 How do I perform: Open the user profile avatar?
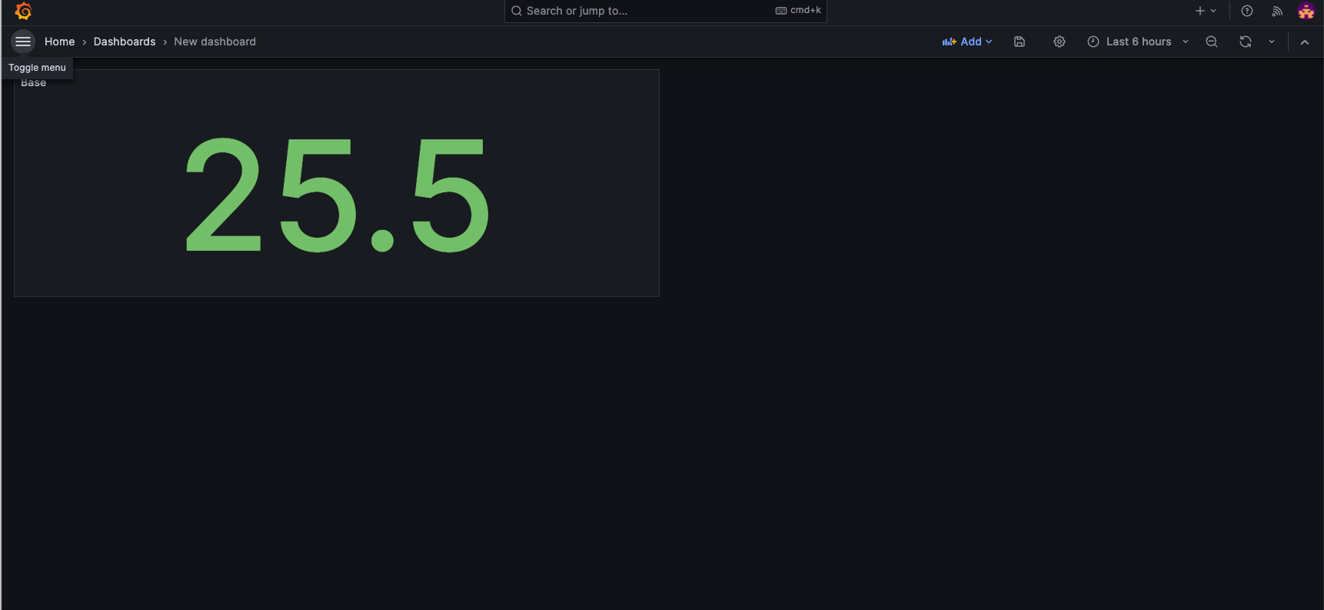point(1306,11)
